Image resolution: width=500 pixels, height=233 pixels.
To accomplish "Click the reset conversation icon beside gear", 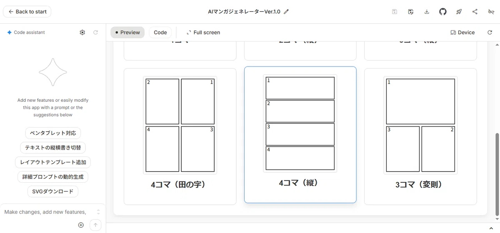I will [x=95, y=32].
